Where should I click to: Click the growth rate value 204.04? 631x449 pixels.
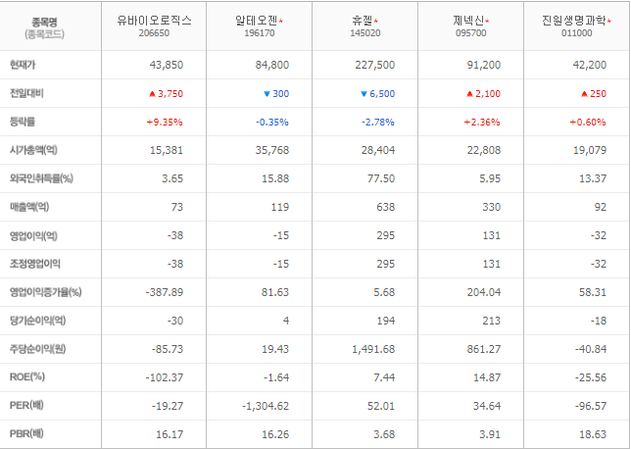pyautogui.click(x=484, y=292)
